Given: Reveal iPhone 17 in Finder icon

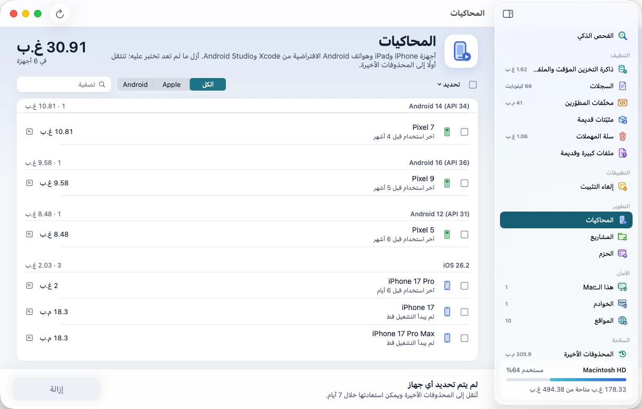Looking at the screenshot, I should [29, 312].
